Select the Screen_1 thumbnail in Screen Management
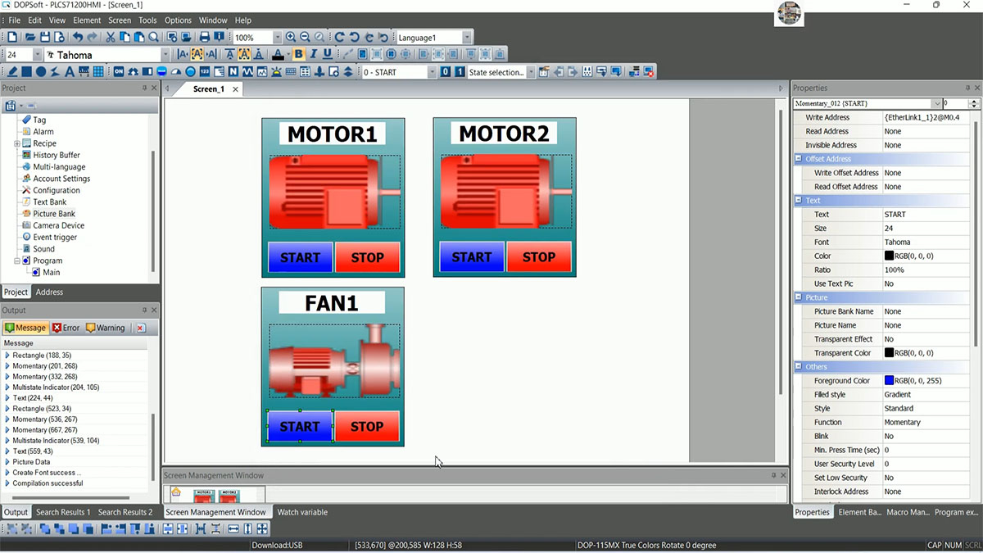This screenshot has height=553, width=983. pos(216,495)
